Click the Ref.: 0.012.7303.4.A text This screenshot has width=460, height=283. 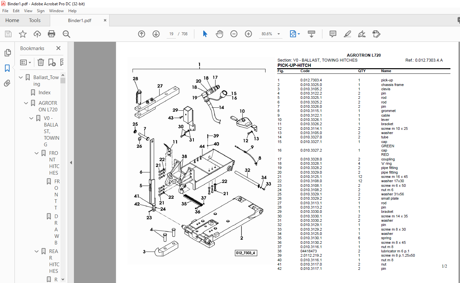click(424, 60)
